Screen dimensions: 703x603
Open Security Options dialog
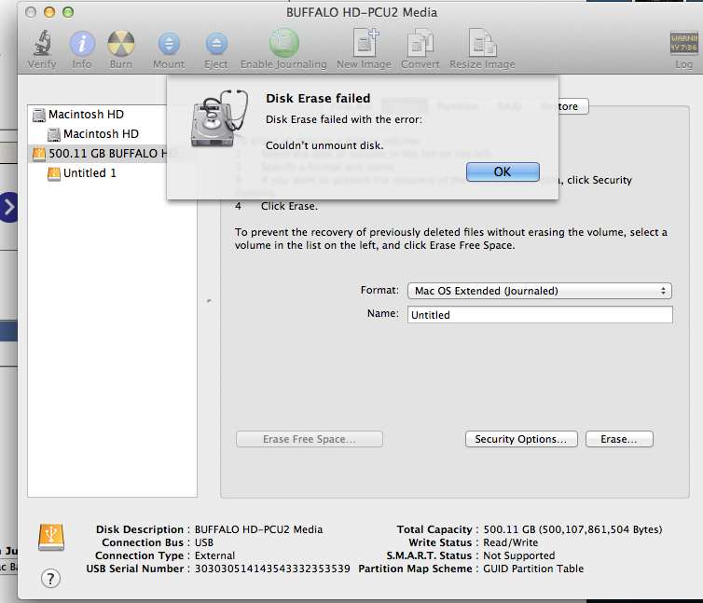[x=521, y=439]
